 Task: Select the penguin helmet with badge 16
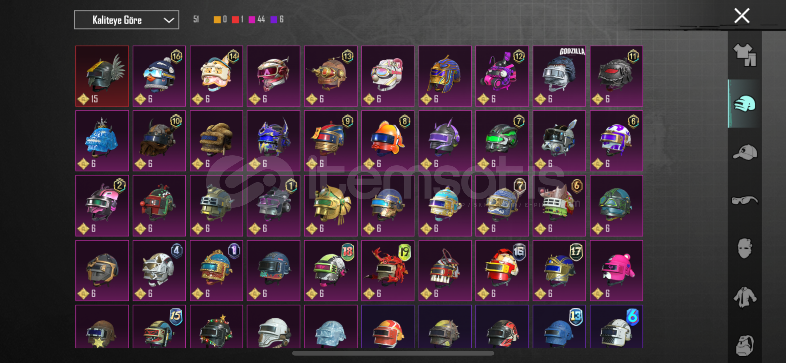tap(159, 76)
